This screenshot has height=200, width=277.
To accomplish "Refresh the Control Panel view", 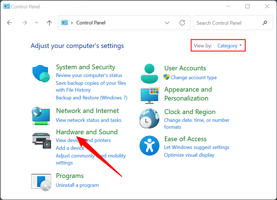I will [x=182, y=23].
